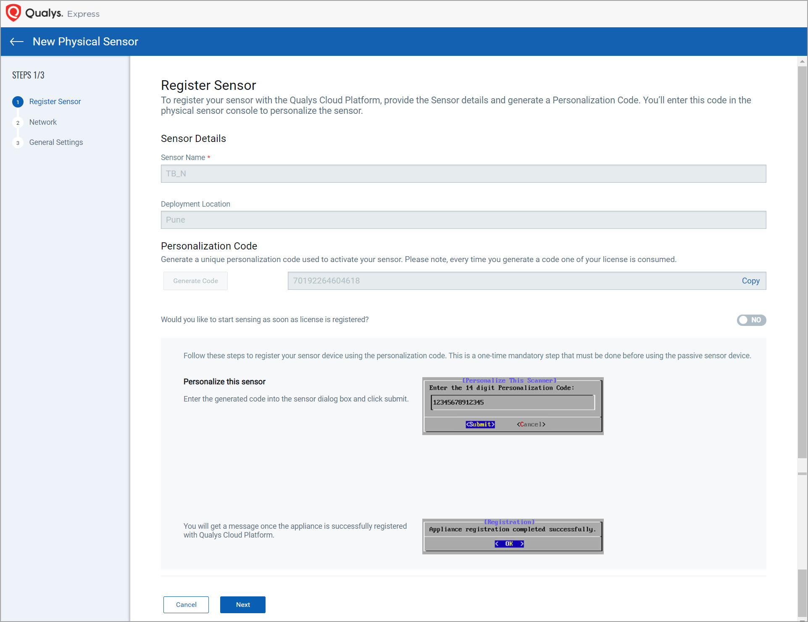Click Generate Code button
The height and width of the screenshot is (622, 808).
(195, 281)
